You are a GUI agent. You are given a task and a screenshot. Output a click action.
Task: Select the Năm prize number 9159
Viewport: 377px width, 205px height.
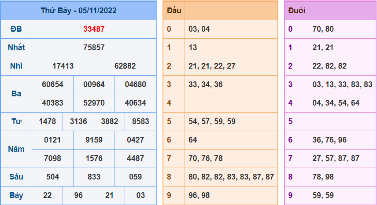click(x=94, y=140)
